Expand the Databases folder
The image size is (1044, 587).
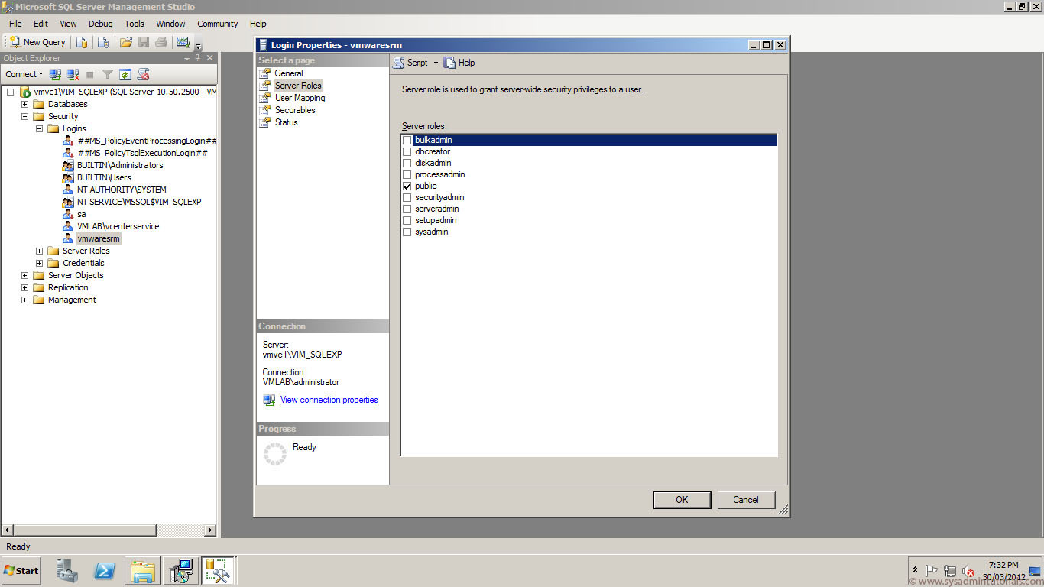click(25, 104)
